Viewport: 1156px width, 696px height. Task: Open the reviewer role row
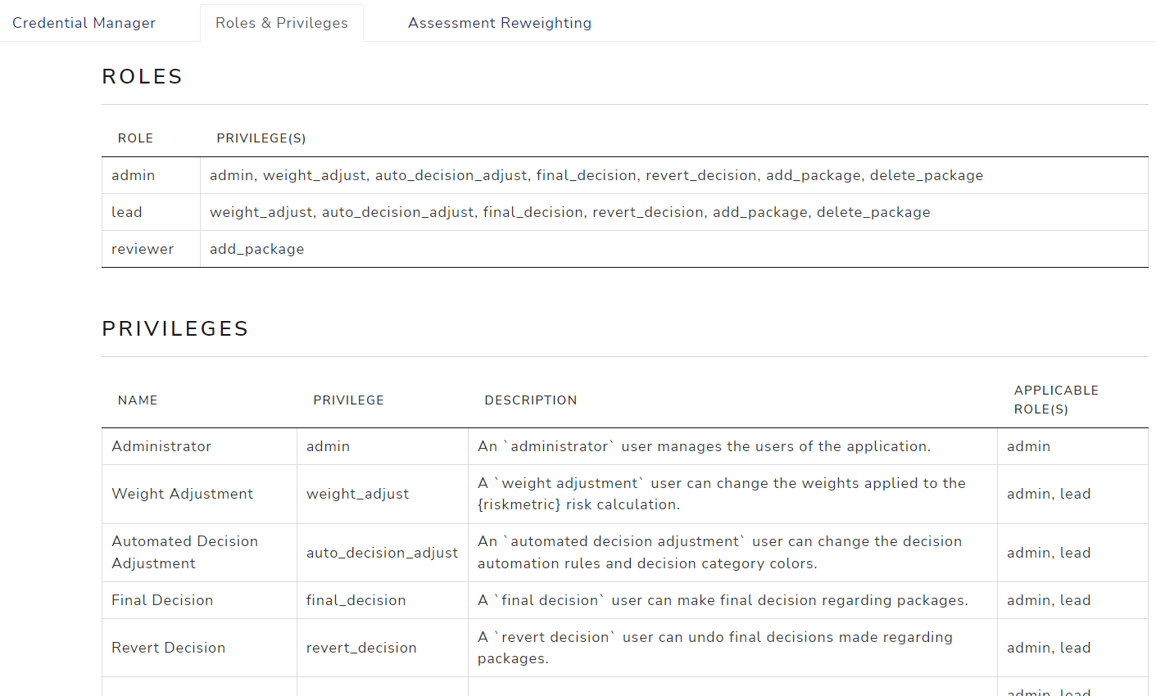[x=141, y=248]
